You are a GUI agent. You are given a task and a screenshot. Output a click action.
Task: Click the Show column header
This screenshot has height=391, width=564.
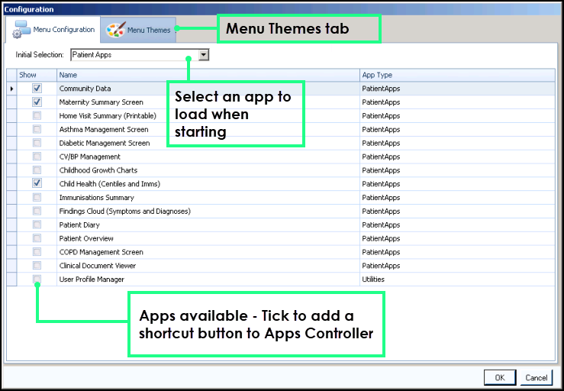(x=36, y=75)
